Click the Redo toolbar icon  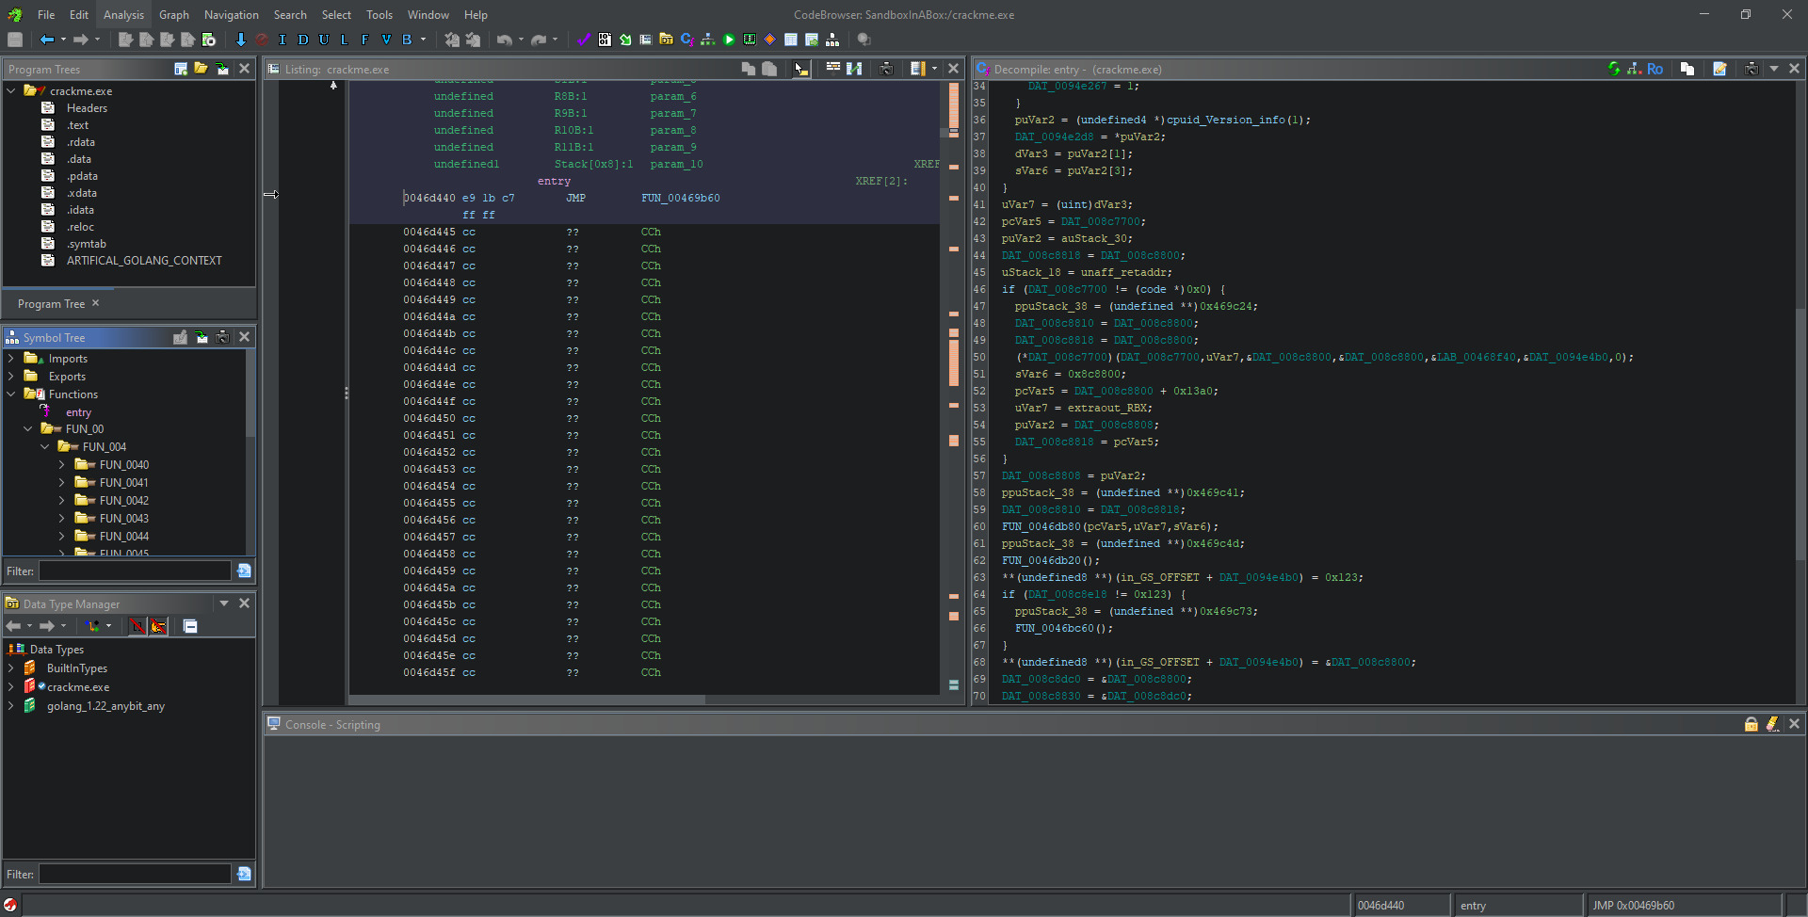coord(539,40)
